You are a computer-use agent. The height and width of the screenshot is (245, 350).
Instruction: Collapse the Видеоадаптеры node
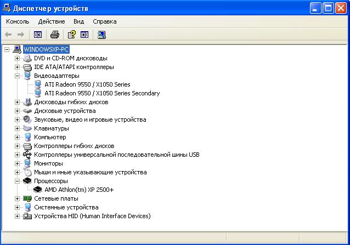coord(17,76)
